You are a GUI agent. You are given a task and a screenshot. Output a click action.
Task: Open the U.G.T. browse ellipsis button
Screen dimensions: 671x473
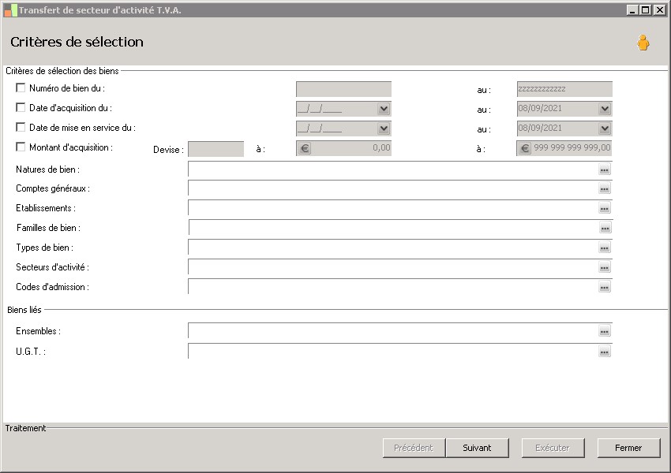[x=605, y=352]
